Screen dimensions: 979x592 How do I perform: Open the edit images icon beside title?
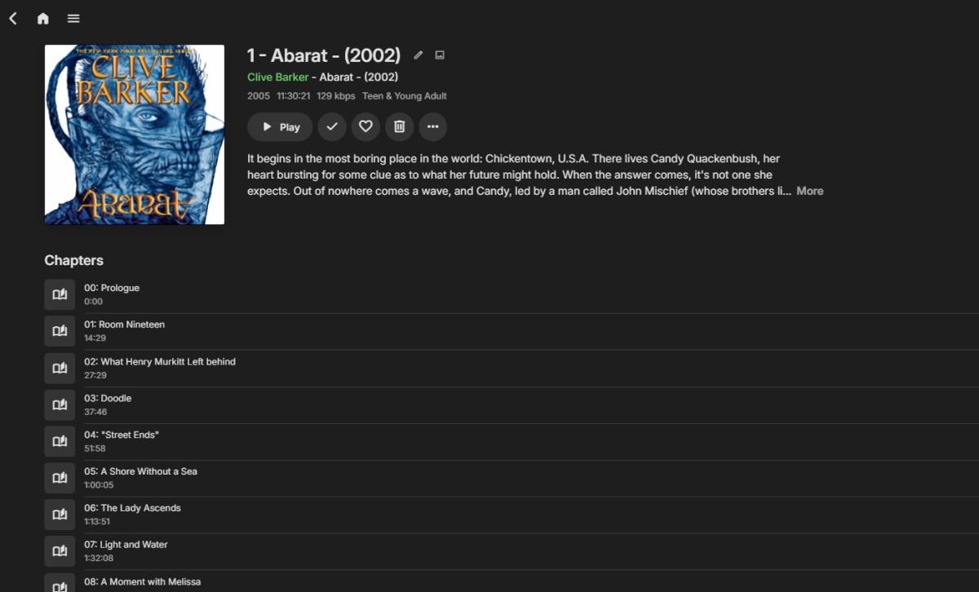point(440,55)
